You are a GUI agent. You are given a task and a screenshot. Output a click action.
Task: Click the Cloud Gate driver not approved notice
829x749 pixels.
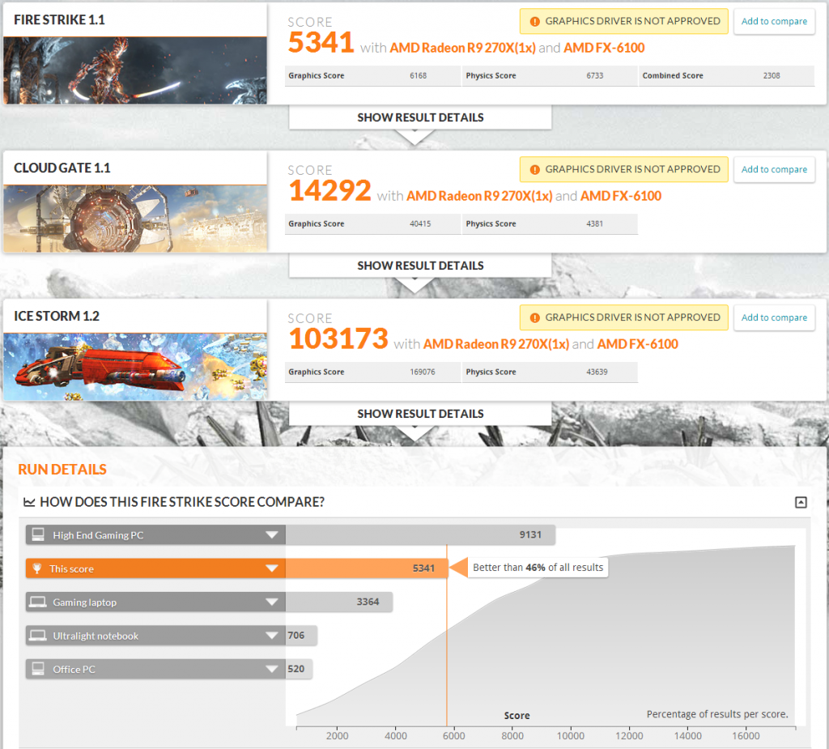[x=624, y=170]
